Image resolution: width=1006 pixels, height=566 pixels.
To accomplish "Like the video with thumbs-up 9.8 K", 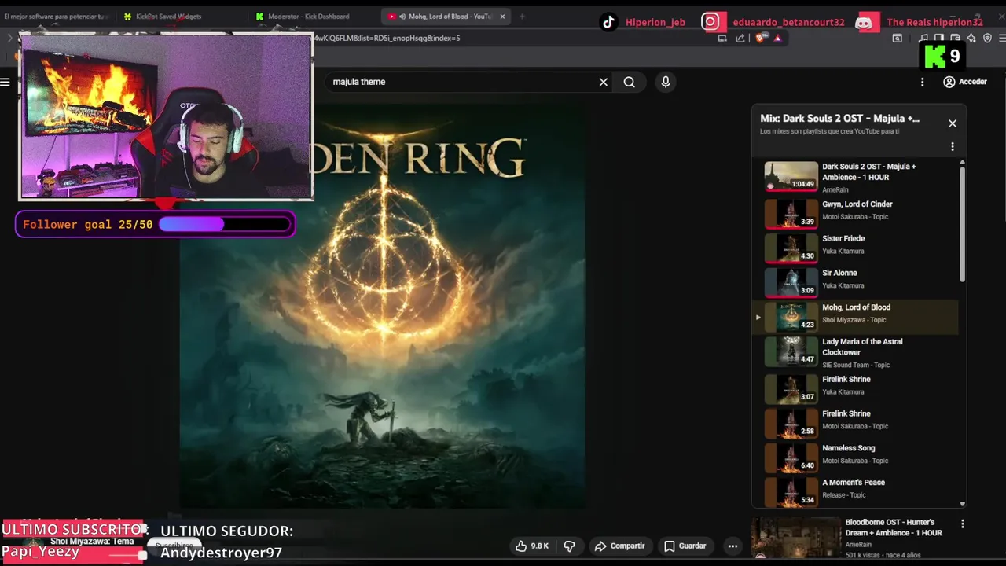I will [x=532, y=546].
